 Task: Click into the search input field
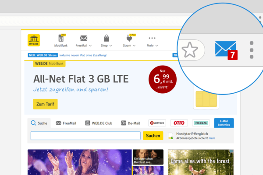85,136
